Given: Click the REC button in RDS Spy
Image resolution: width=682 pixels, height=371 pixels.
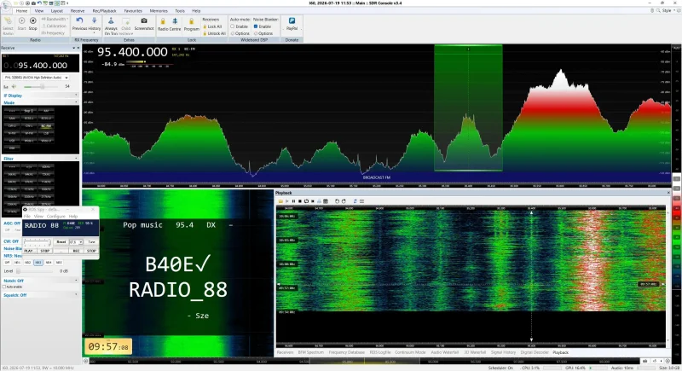Looking at the screenshot, I should (76, 251).
